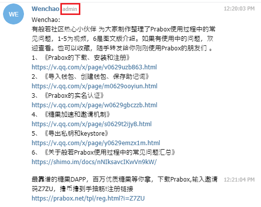The image size is (261, 207).
Task: Click the 12:21:04 PM timestamp
Action: [x=239, y=180]
